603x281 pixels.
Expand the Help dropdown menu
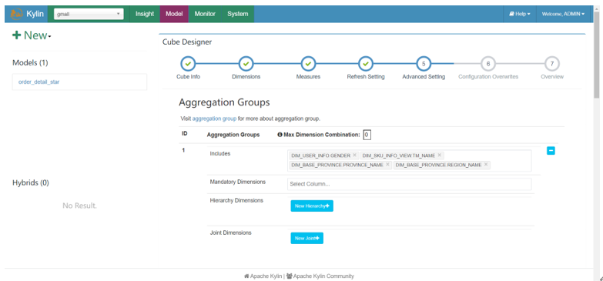[x=520, y=14]
